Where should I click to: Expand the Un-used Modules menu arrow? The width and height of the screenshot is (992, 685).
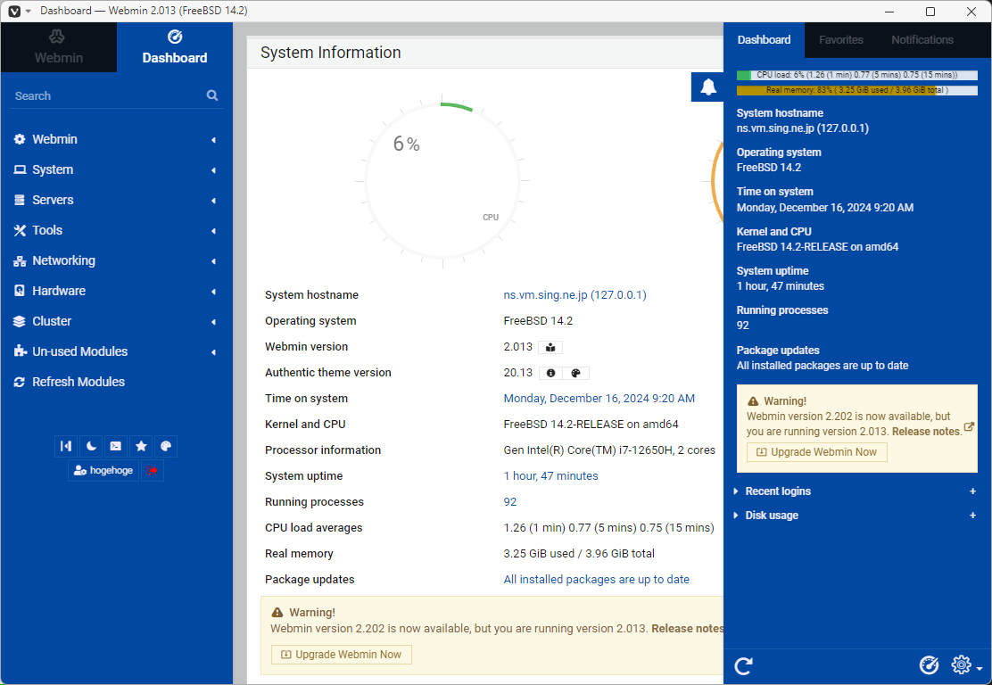tap(214, 352)
